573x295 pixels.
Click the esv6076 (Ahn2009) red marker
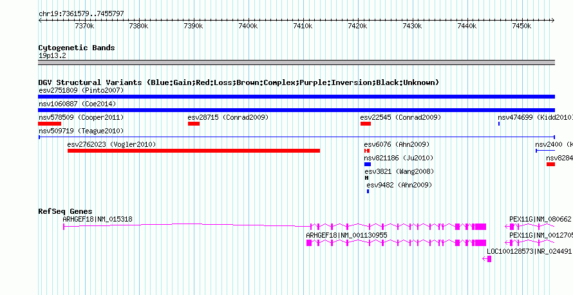pyautogui.click(x=367, y=151)
